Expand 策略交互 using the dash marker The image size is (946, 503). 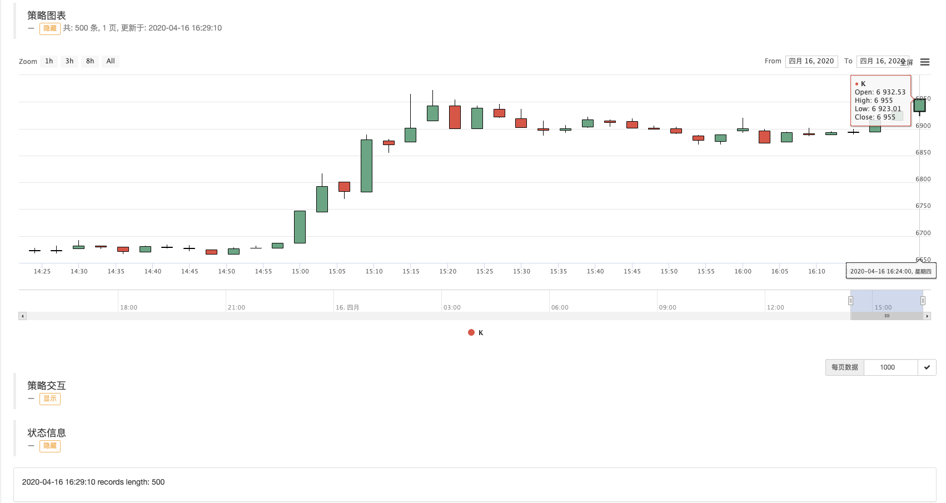(x=31, y=399)
